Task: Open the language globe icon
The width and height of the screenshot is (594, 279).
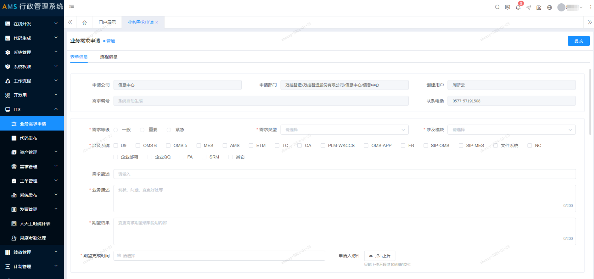Action: click(x=550, y=8)
